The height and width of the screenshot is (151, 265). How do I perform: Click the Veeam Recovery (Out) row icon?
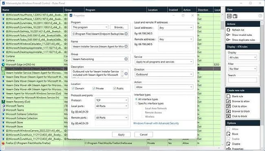(3, 101)
